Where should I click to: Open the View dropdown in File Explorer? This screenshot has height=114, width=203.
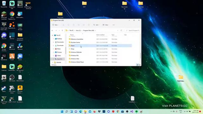coord(106,25)
